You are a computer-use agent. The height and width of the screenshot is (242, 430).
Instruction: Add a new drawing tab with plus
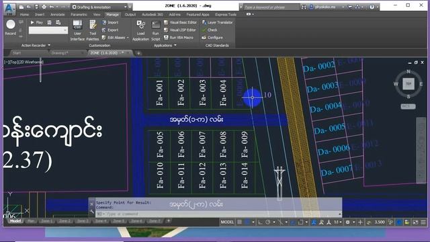point(139,53)
